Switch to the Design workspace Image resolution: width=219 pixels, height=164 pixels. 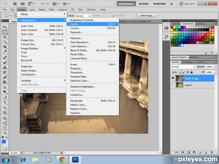[143, 4]
